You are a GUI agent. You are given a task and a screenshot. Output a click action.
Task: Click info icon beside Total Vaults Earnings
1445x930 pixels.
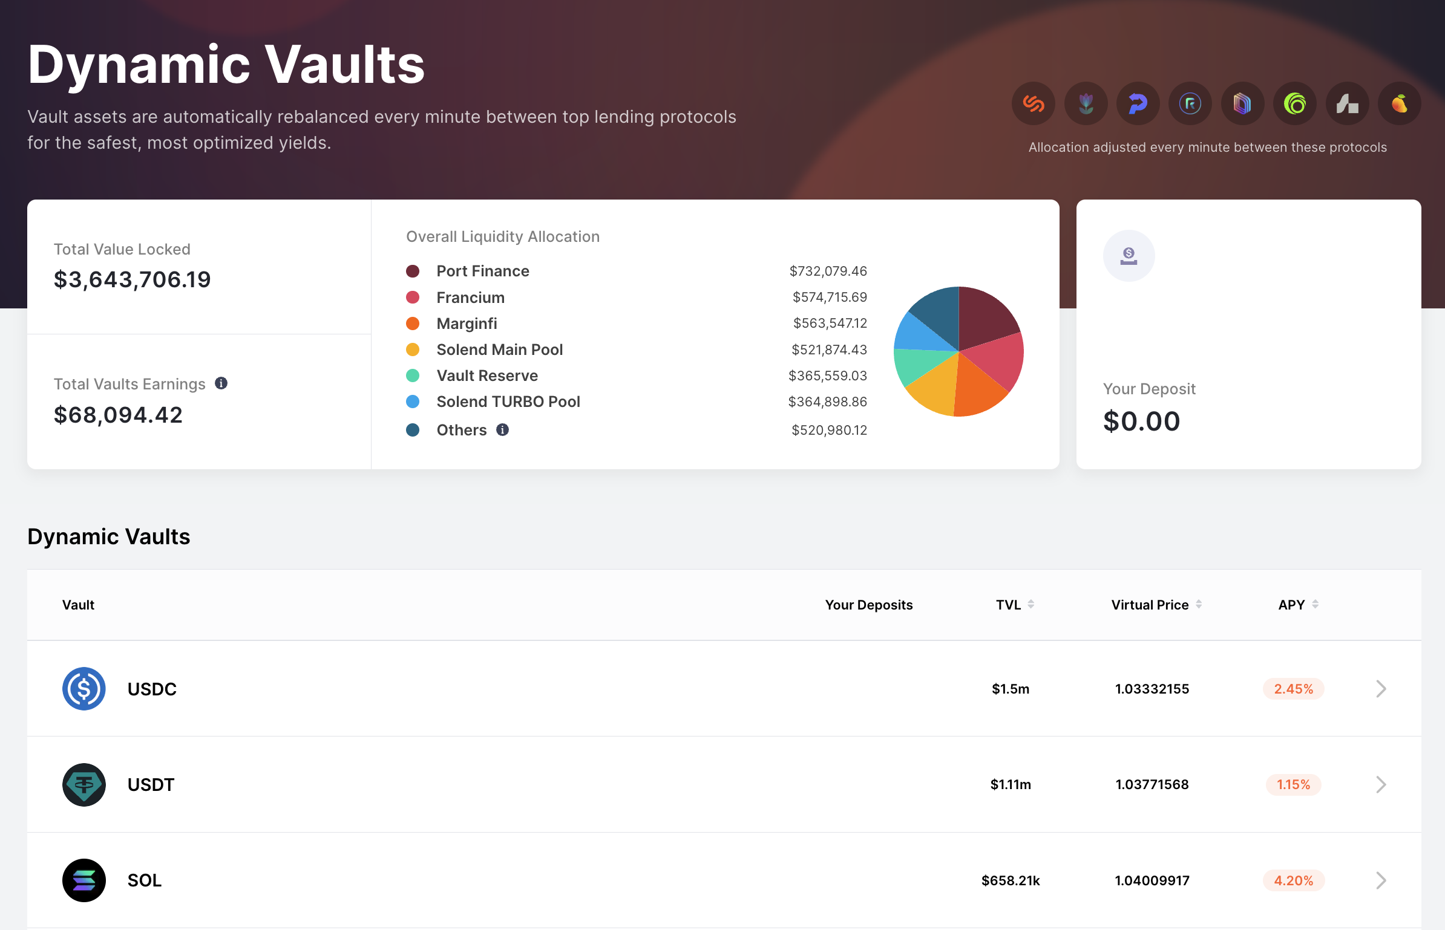click(x=221, y=383)
